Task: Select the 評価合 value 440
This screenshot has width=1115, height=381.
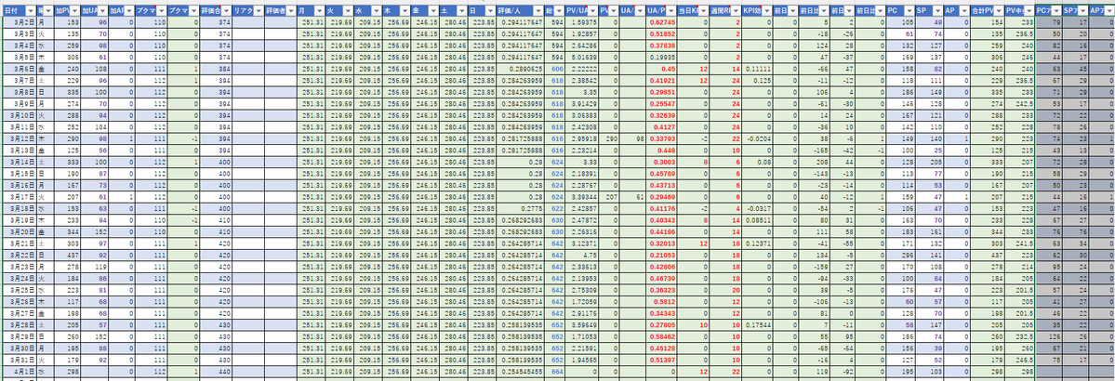Action: pos(216,371)
